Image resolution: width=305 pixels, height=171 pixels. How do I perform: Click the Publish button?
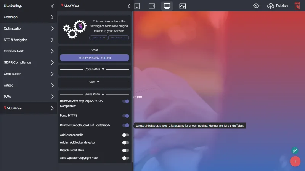(x=278, y=6)
